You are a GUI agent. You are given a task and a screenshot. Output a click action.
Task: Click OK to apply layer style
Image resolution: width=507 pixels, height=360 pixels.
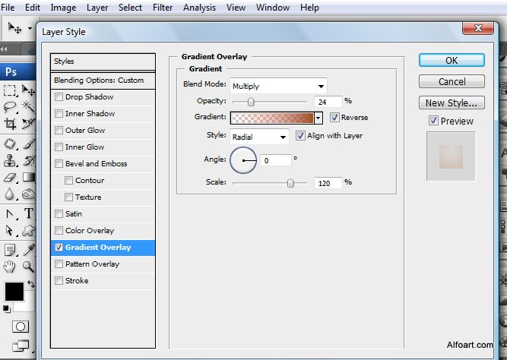(x=452, y=61)
